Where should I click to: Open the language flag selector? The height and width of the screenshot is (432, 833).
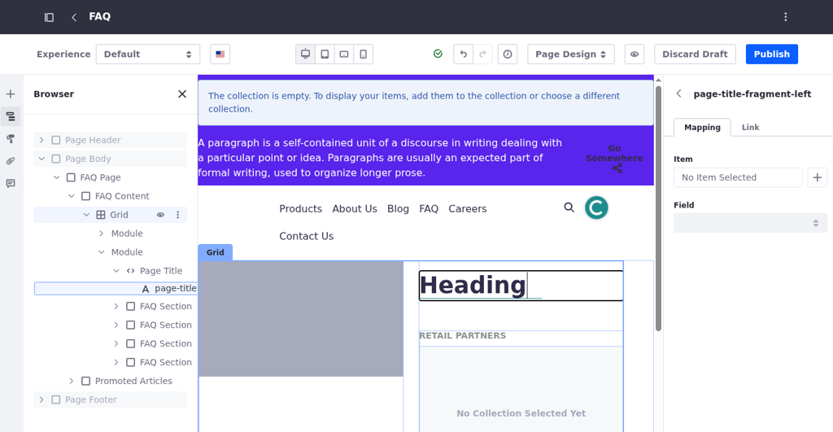pos(220,55)
